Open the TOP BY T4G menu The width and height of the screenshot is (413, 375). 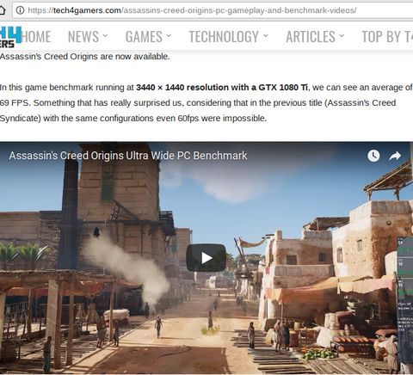tap(387, 37)
